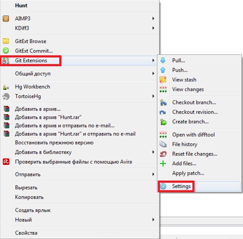Click the GitExt Commit green checkmark icon

point(6,50)
